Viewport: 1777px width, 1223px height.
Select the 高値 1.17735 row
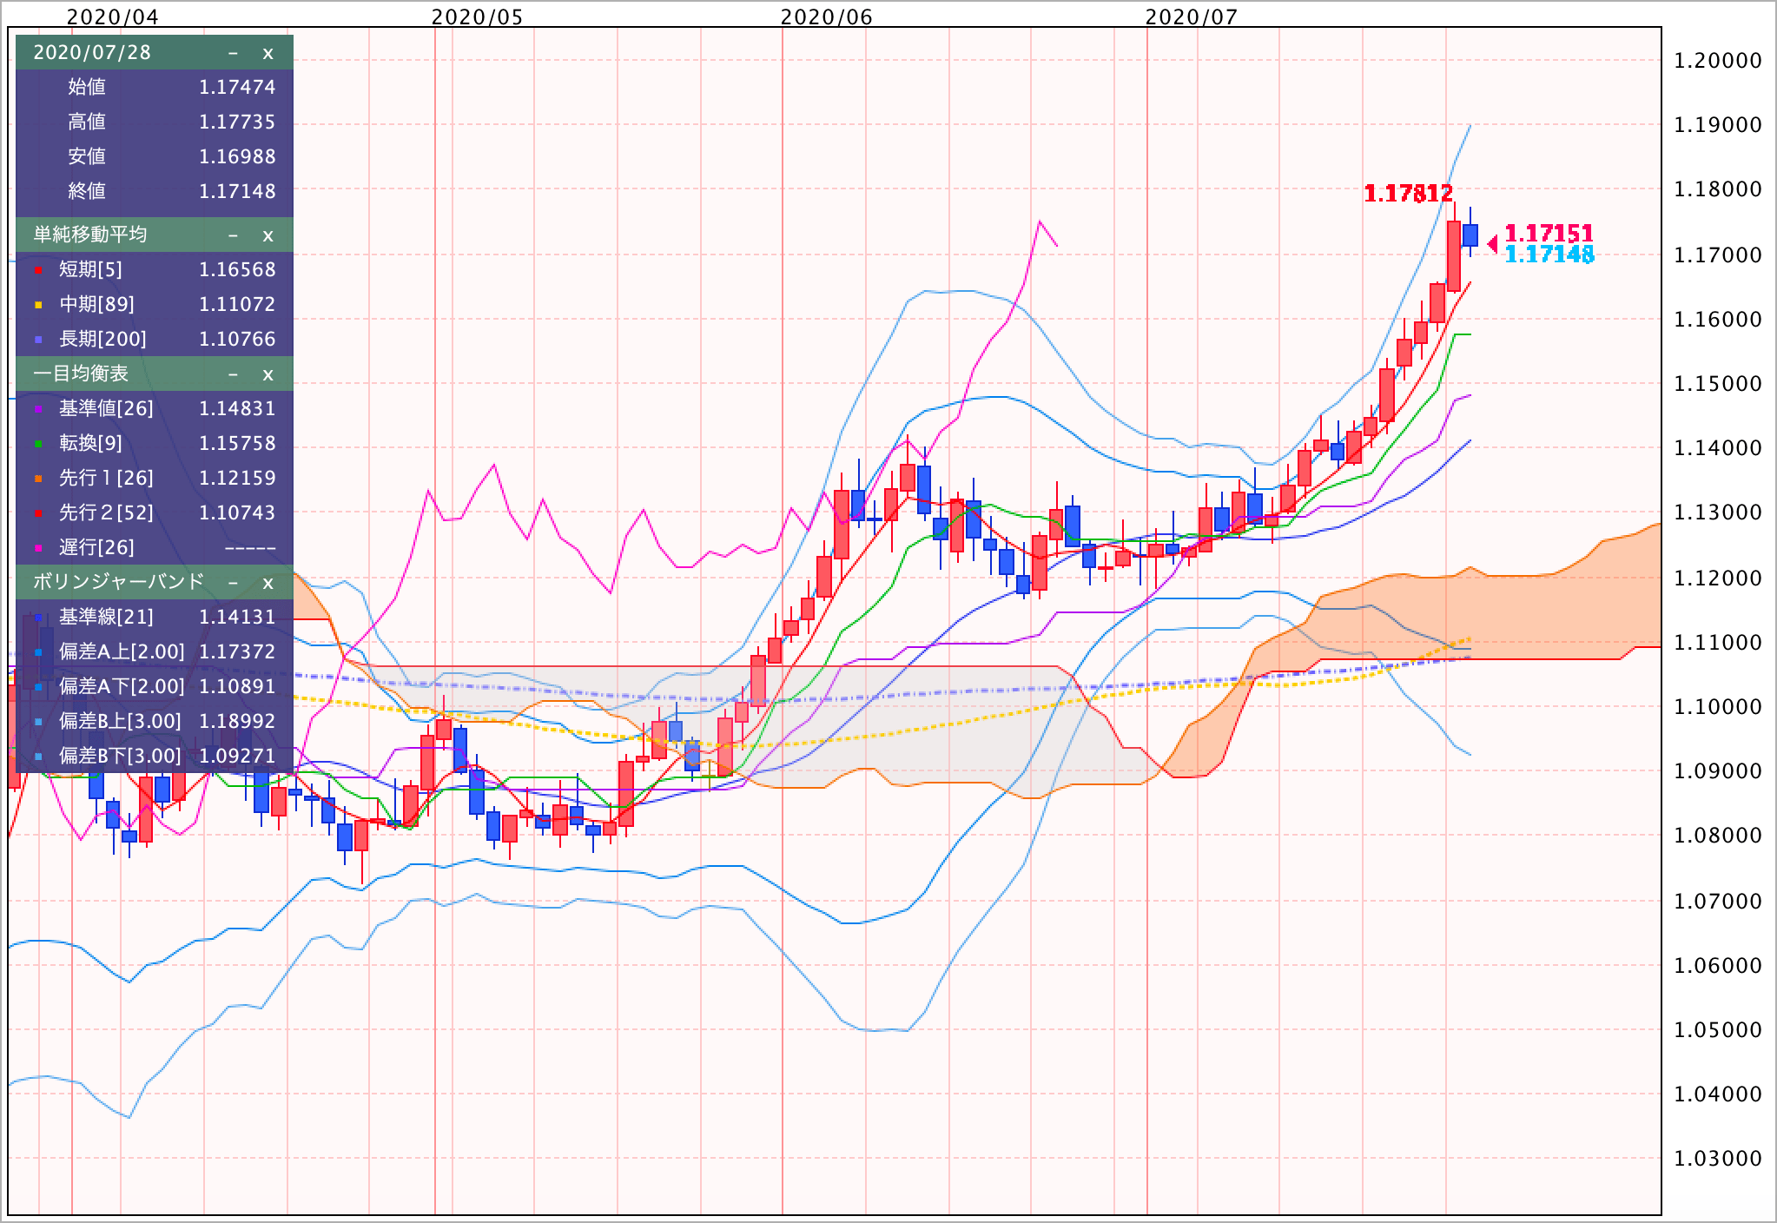155,122
